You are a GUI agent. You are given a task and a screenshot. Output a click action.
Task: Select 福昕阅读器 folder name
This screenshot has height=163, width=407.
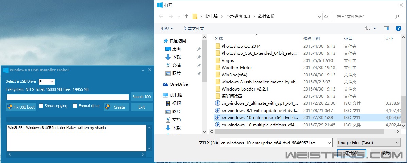click(x=232, y=96)
